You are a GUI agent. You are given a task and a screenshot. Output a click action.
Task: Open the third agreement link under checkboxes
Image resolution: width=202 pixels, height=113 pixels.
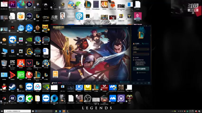point(140,65)
